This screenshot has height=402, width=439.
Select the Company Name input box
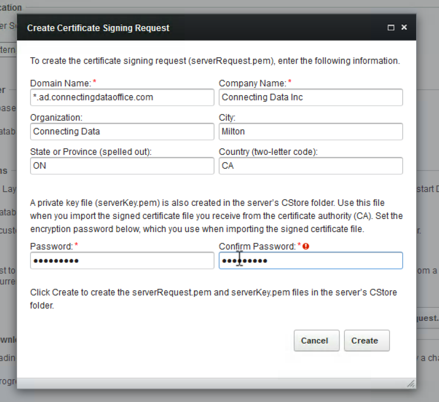(311, 97)
